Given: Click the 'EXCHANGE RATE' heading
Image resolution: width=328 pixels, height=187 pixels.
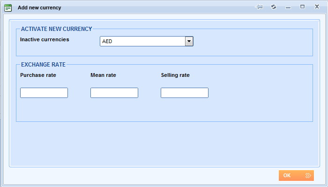Looking at the screenshot, I should tap(43, 64).
